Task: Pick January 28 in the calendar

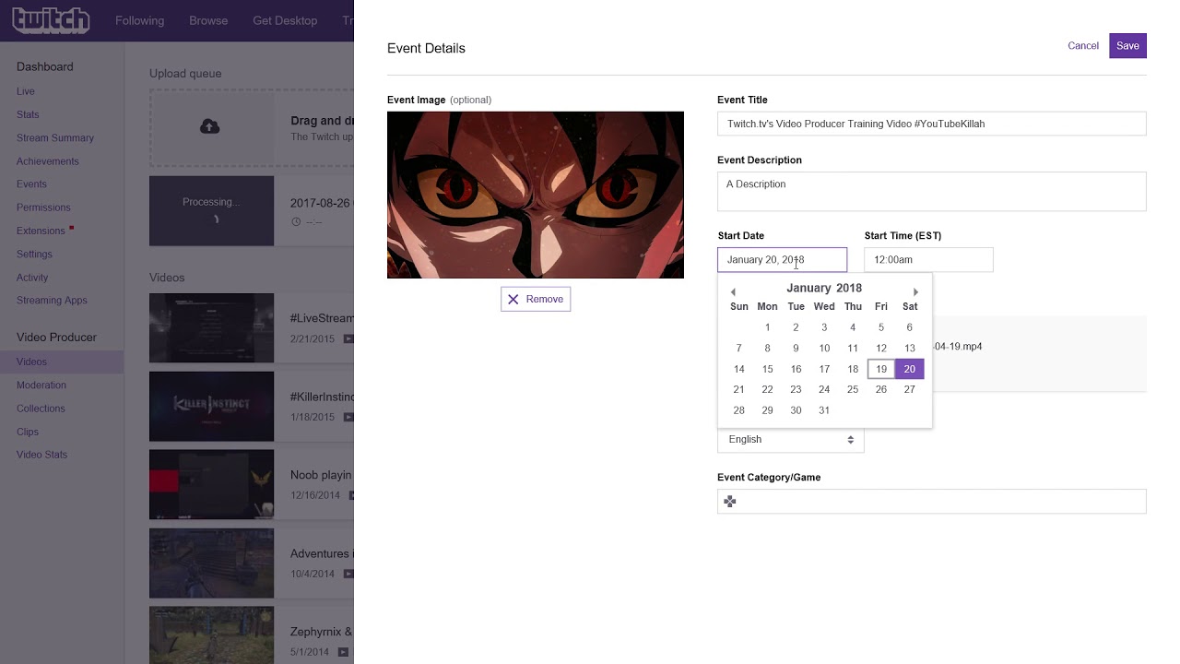Action: [x=738, y=410]
